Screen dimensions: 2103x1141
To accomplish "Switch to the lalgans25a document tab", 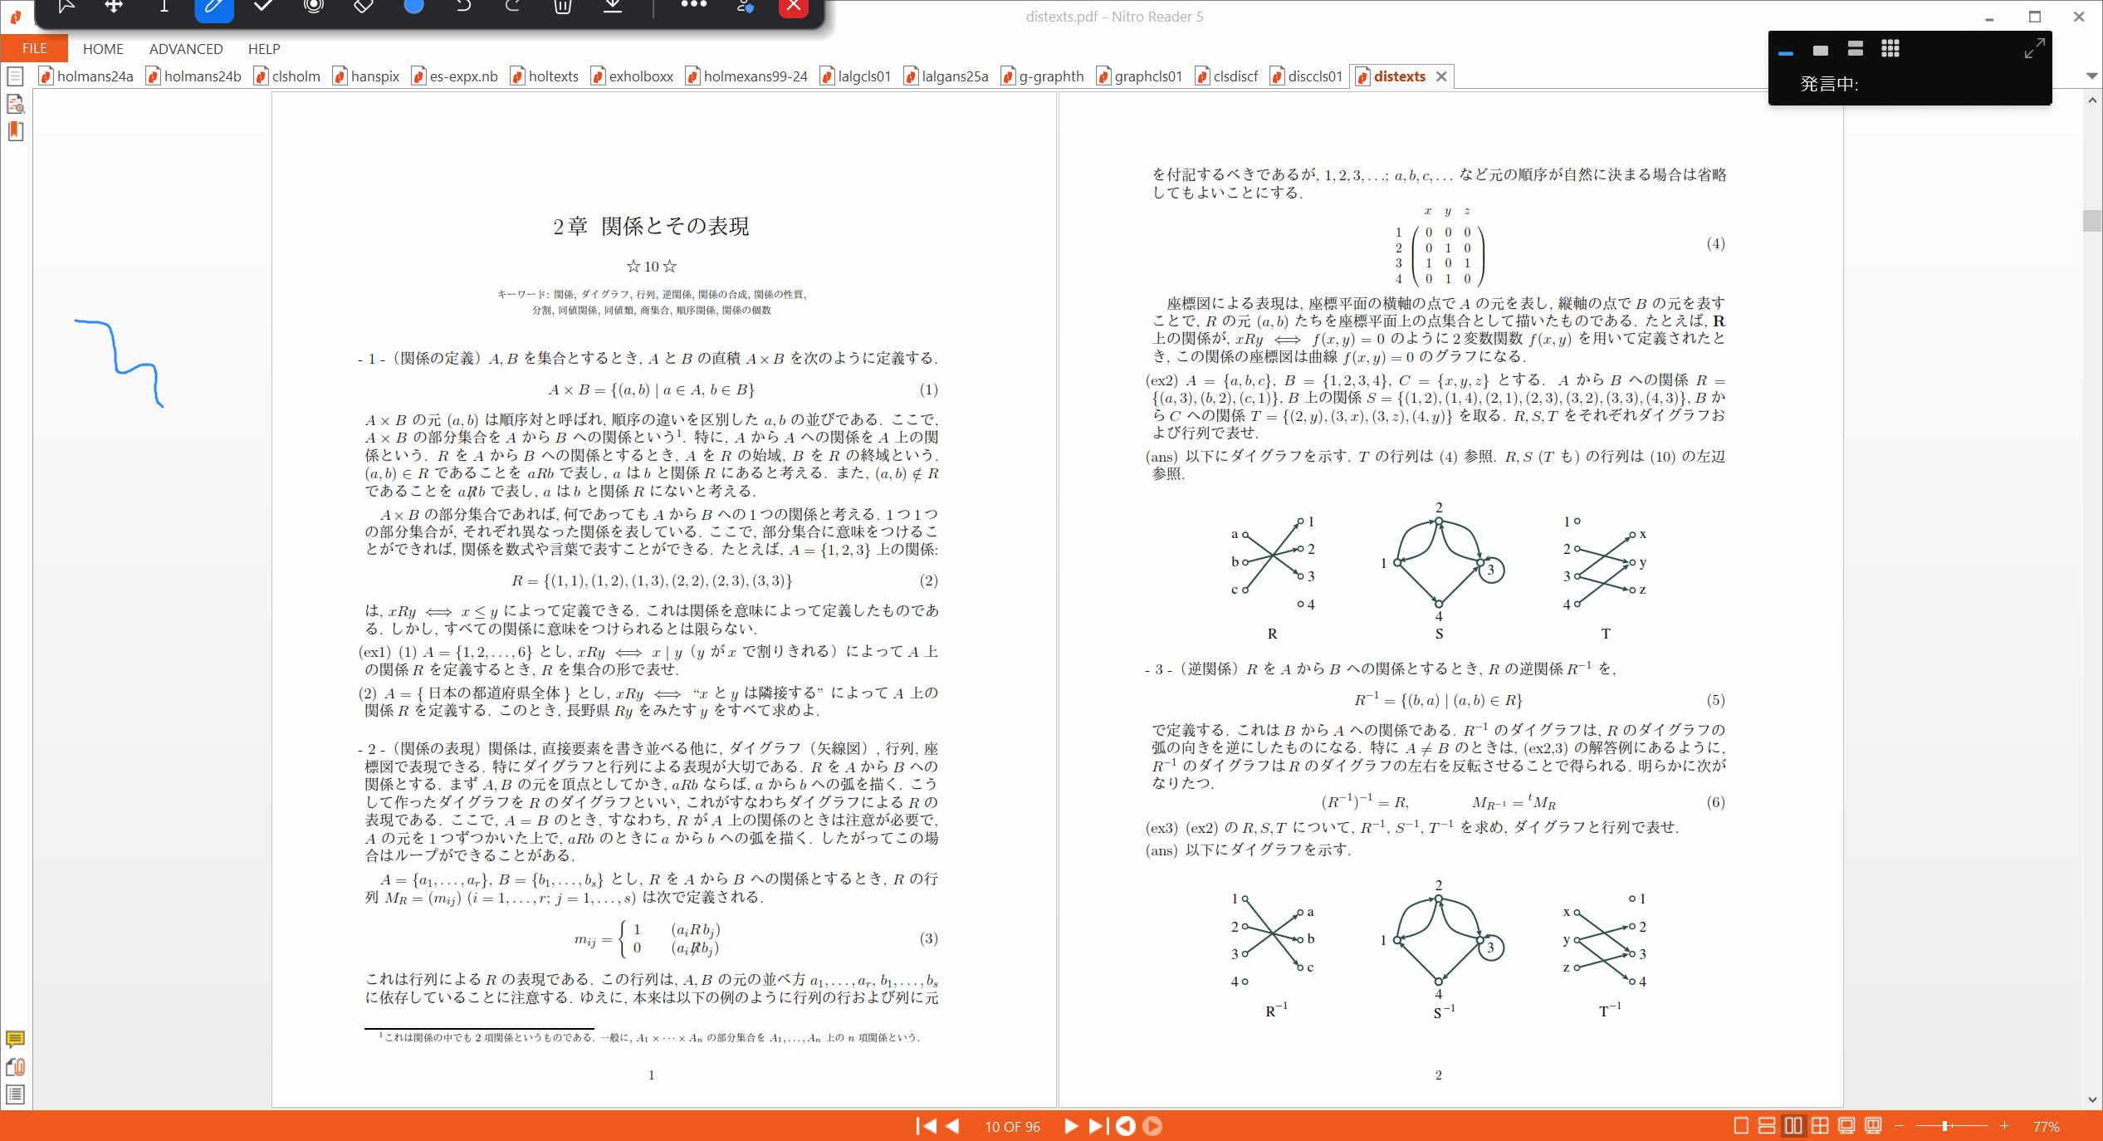I will click(946, 76).
